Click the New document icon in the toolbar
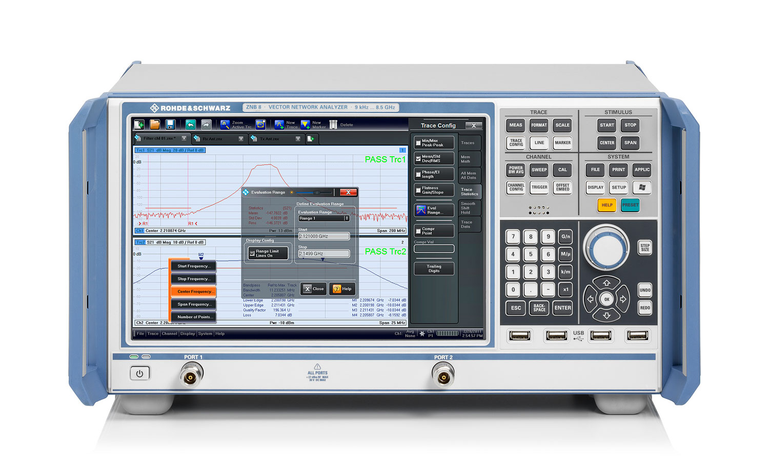769x461 pixels. click(x=139, y=124)
